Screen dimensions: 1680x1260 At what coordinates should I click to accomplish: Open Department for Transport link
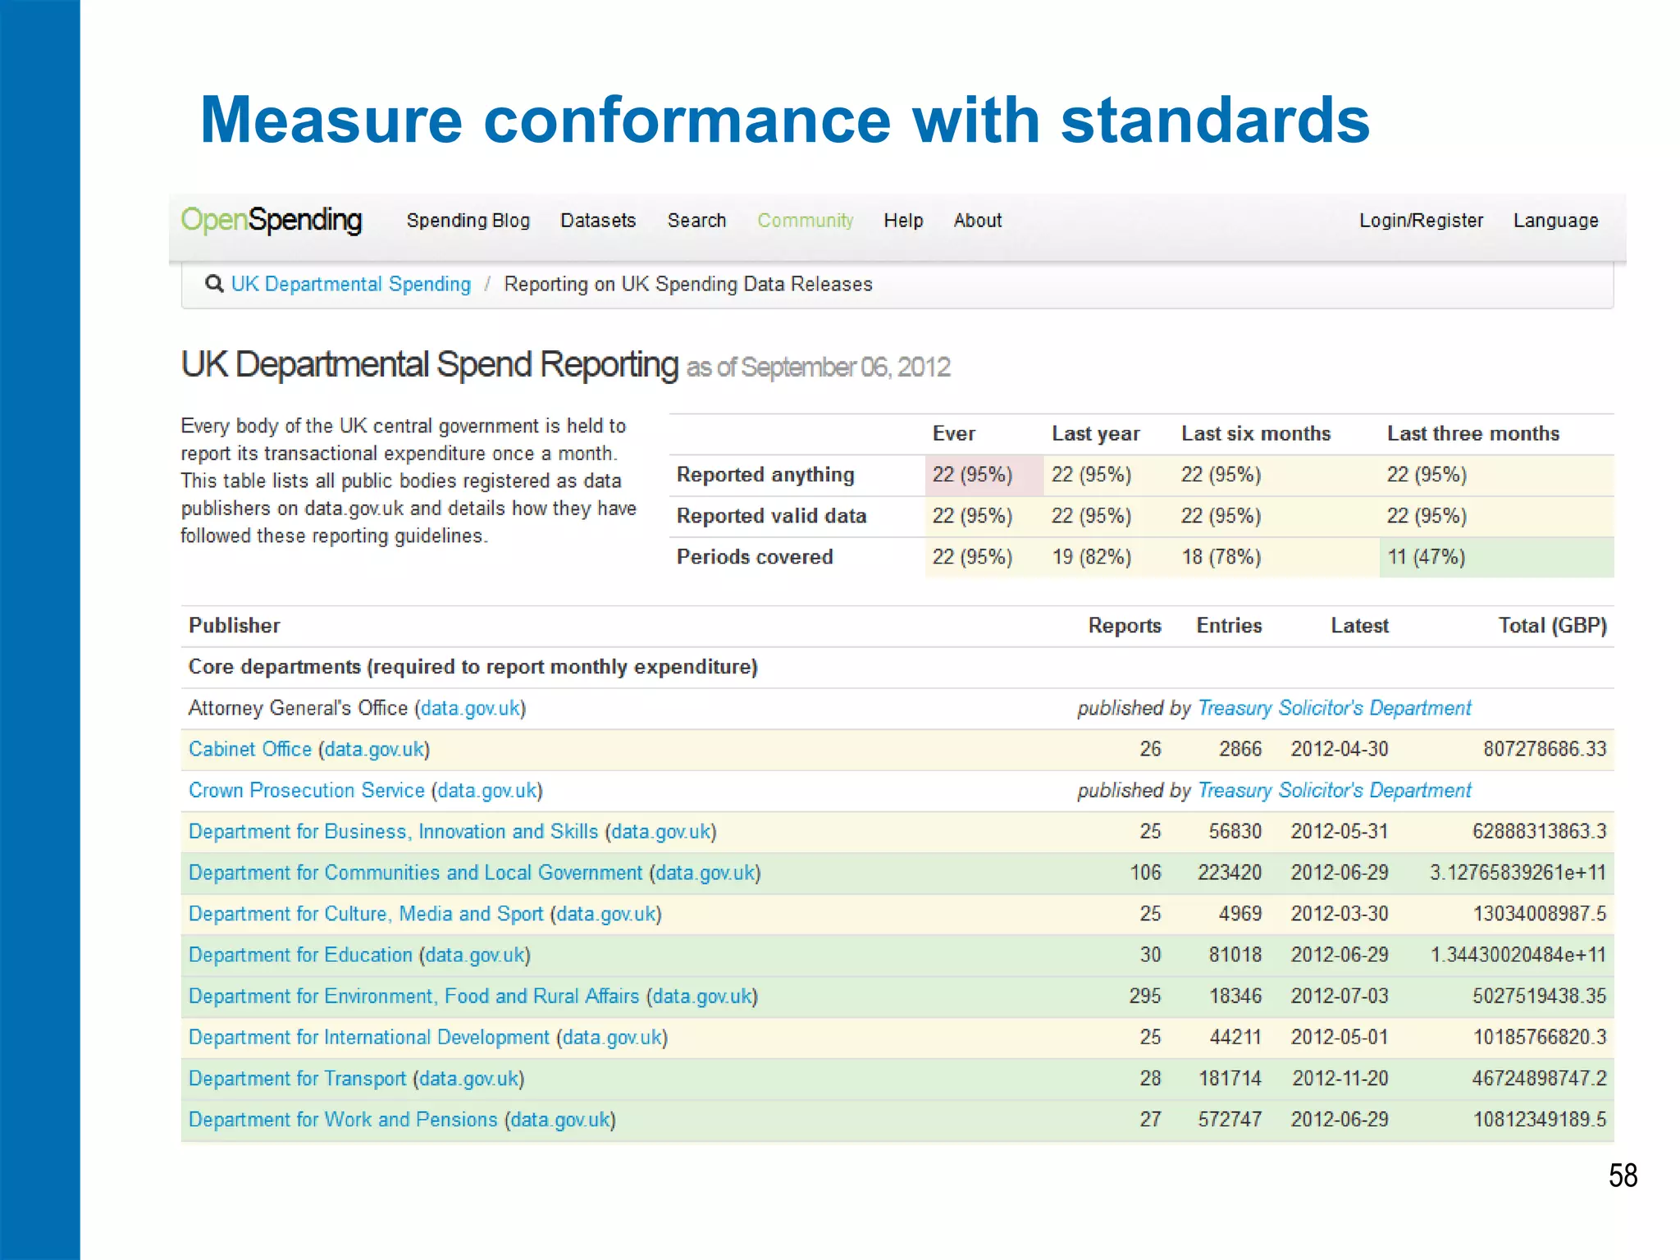297,1078
